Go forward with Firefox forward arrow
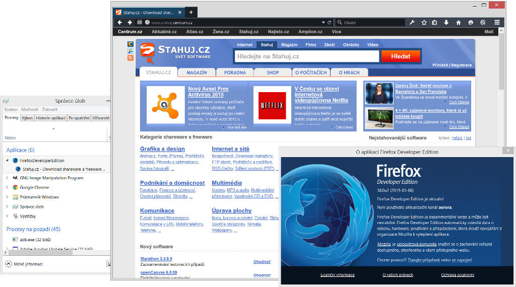The height and width of the screenshot is (287, 516). (x=130, y=22)
